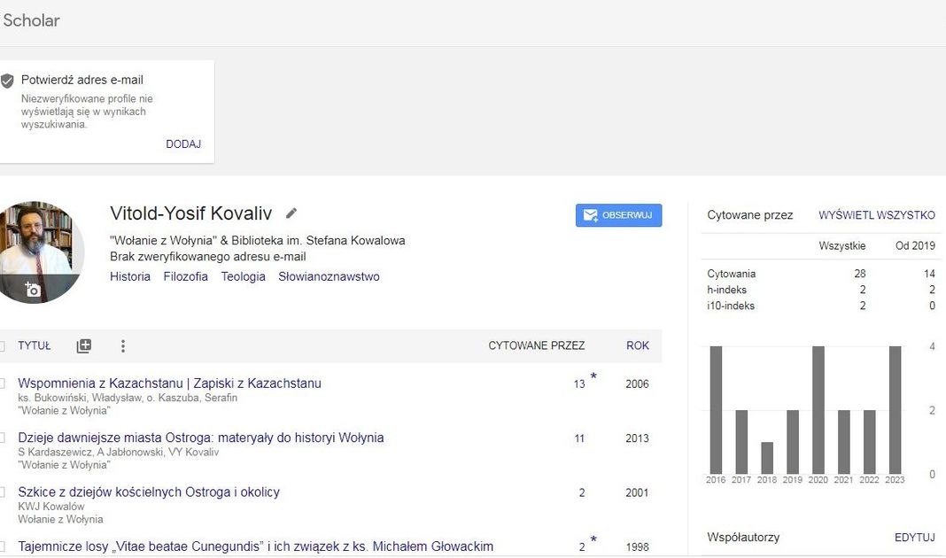Screen dimensions: 946x558
Task: Click the 2020 bar in citations chart
Action: click(818, 410)
